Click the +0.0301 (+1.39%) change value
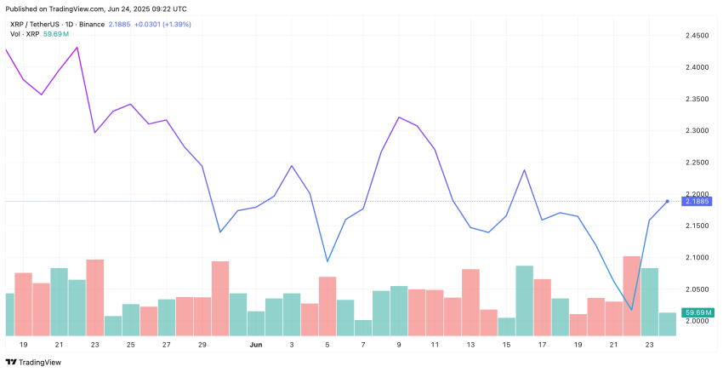 coord(162,24)
